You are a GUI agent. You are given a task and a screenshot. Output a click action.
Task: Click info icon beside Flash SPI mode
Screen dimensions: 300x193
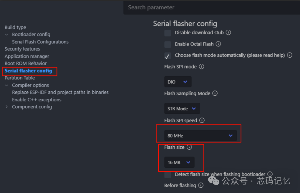[201, 67]
